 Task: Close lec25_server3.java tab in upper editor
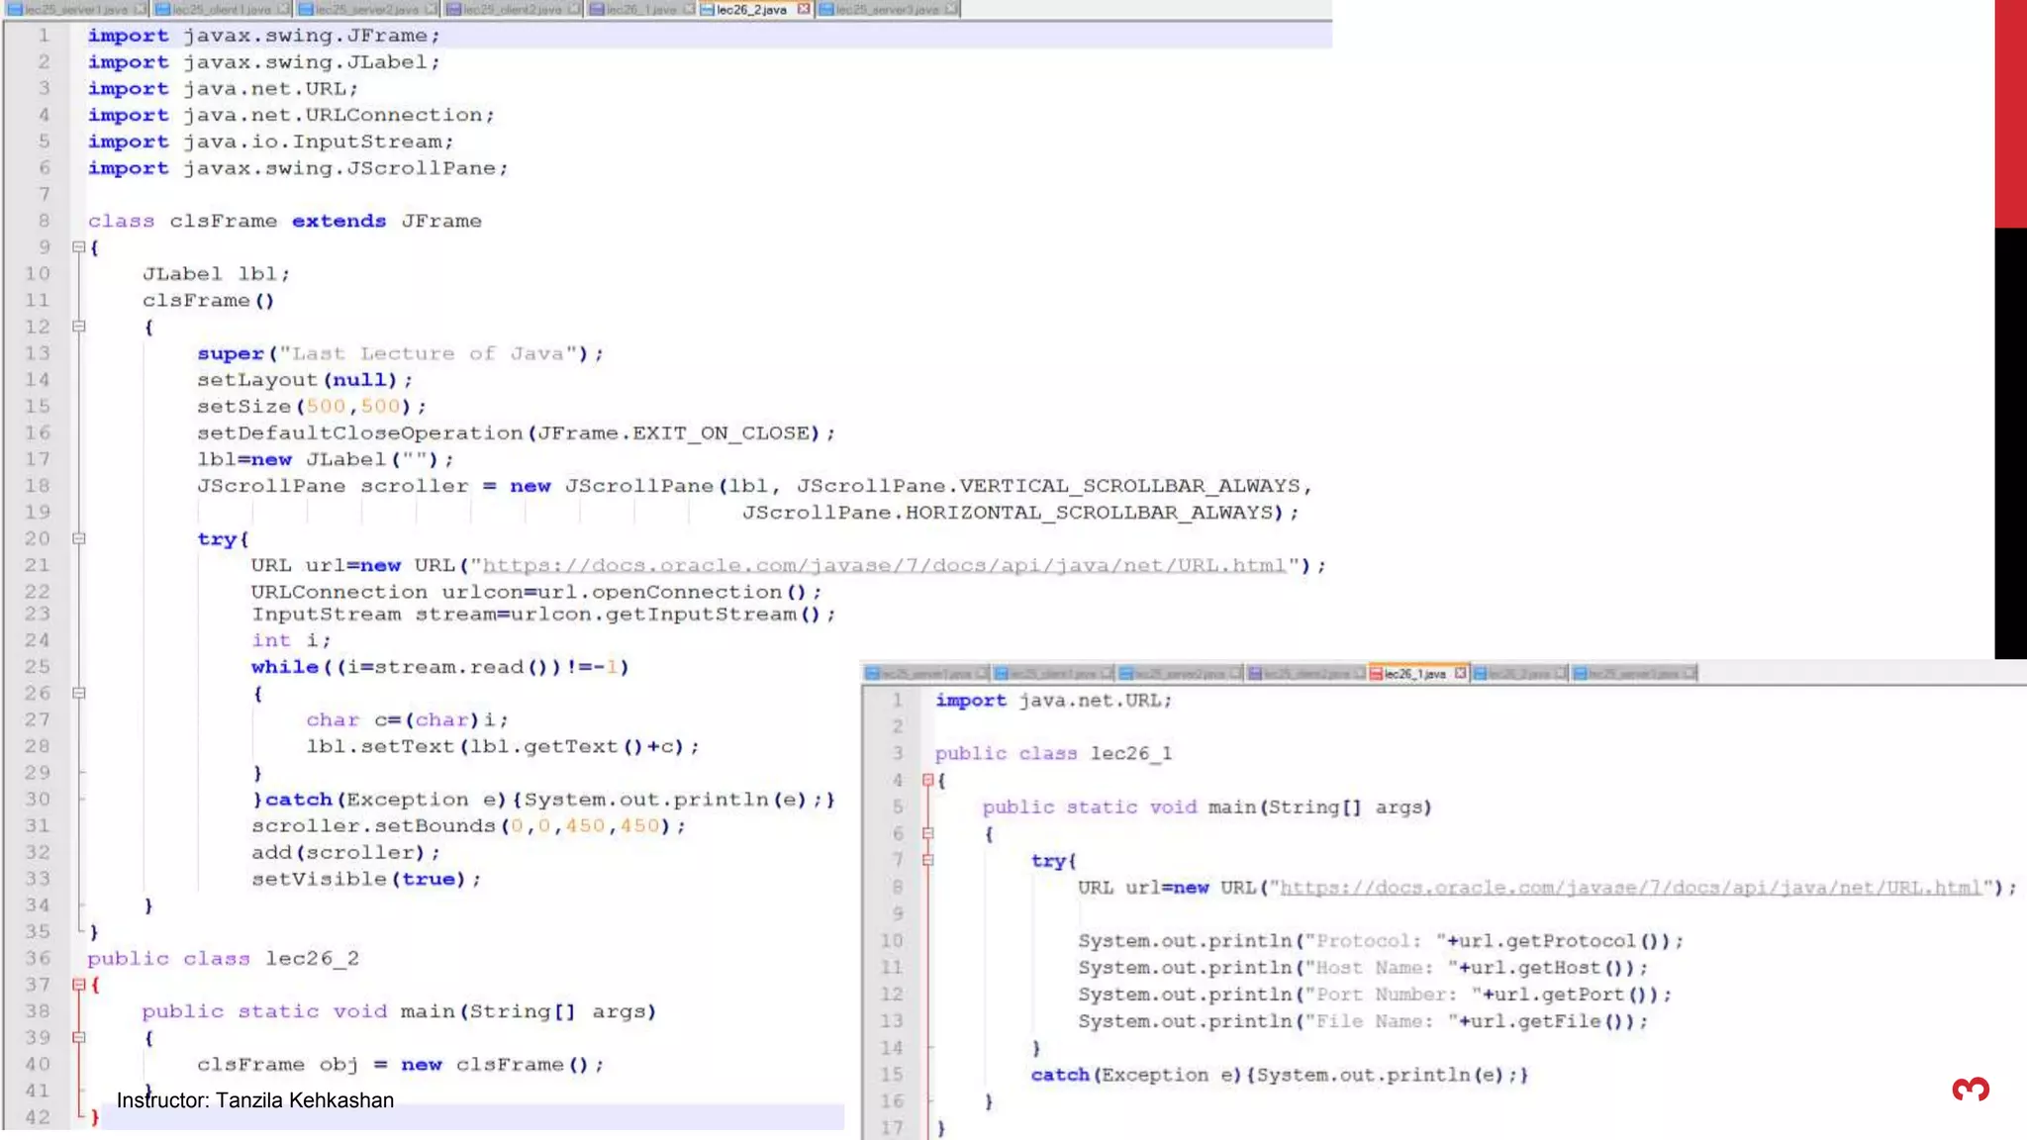pos(950,9)
